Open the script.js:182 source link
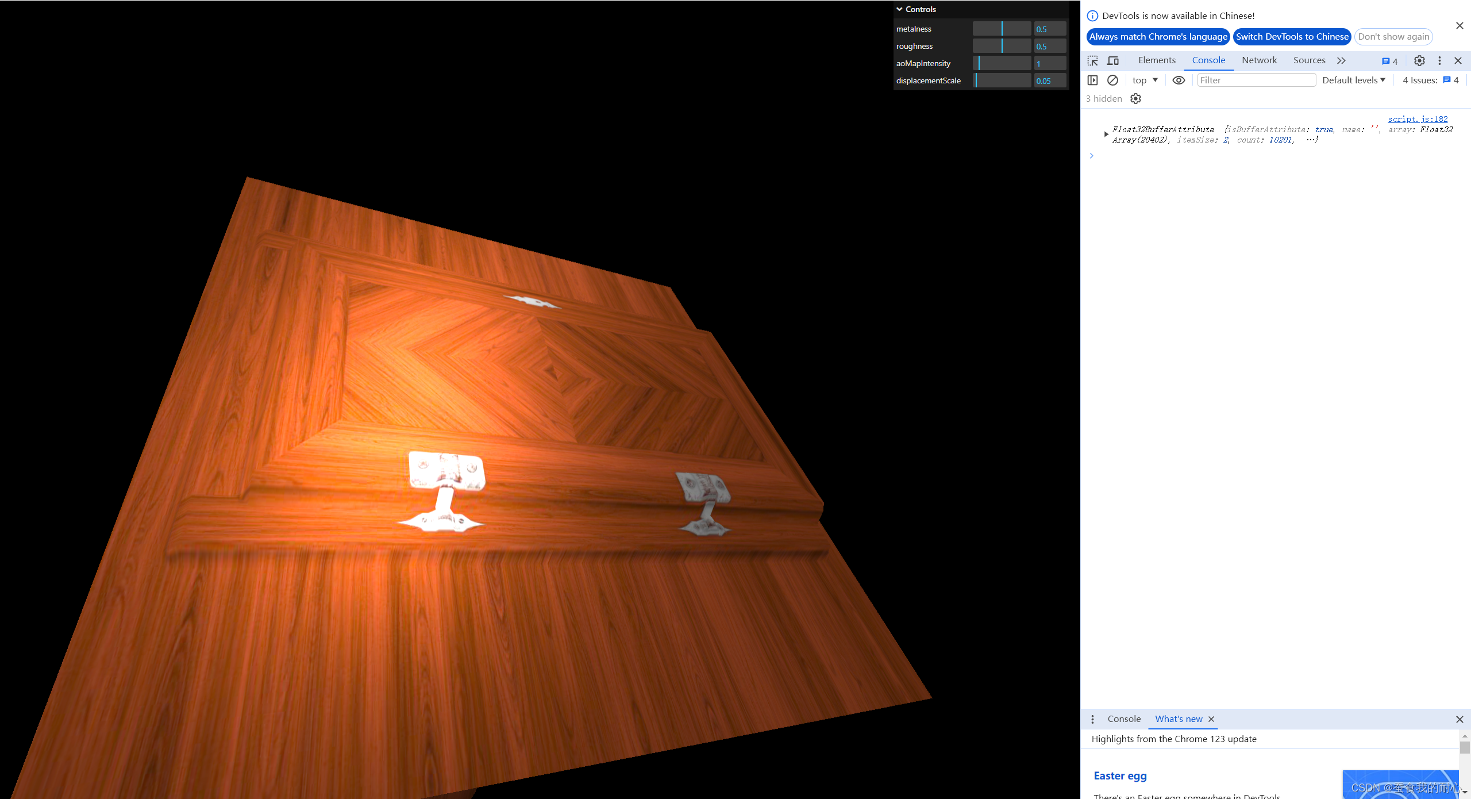 pyautogui.click(x=1418, y=119)
